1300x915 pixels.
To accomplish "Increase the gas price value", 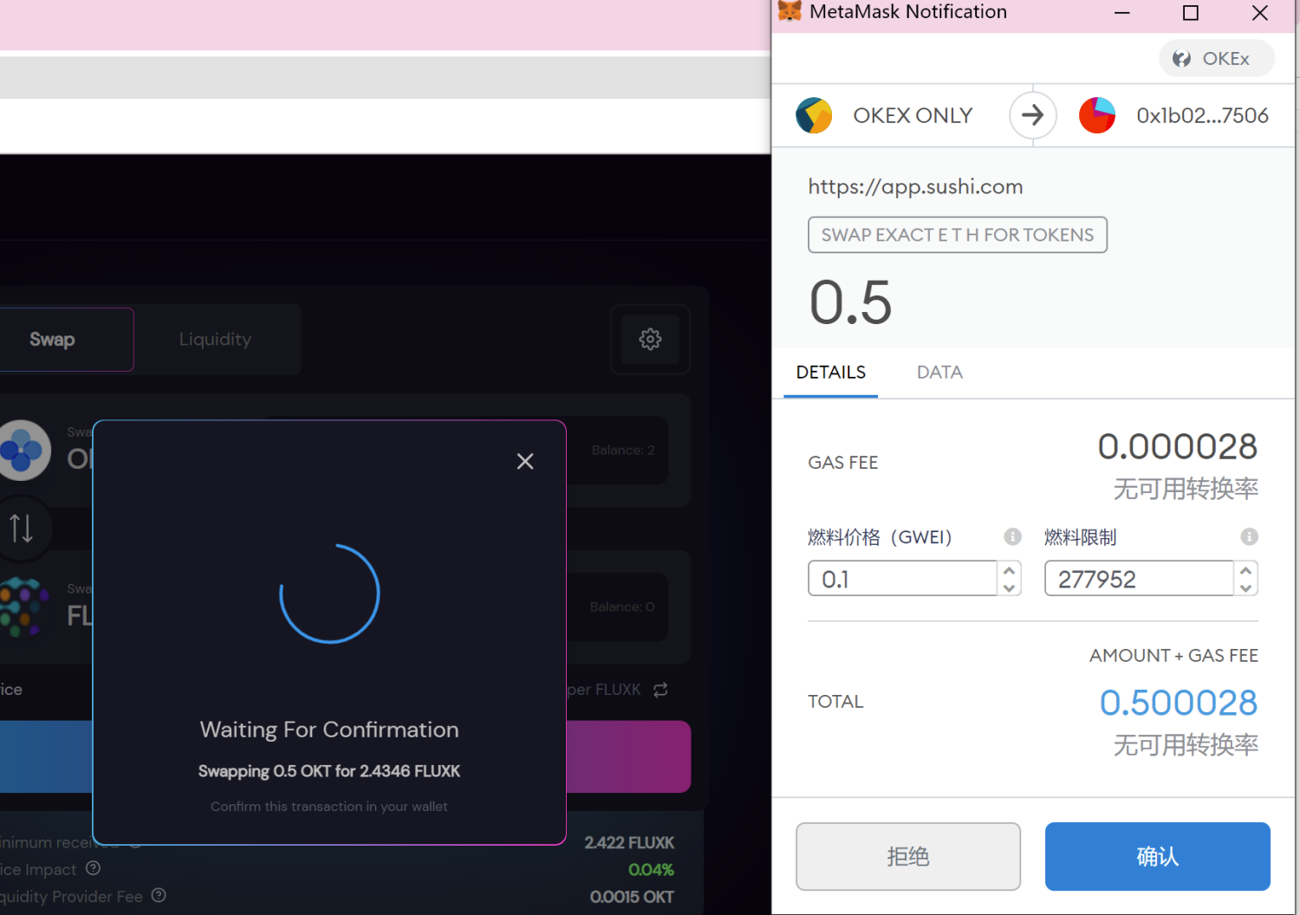I will pos(1009,571).
